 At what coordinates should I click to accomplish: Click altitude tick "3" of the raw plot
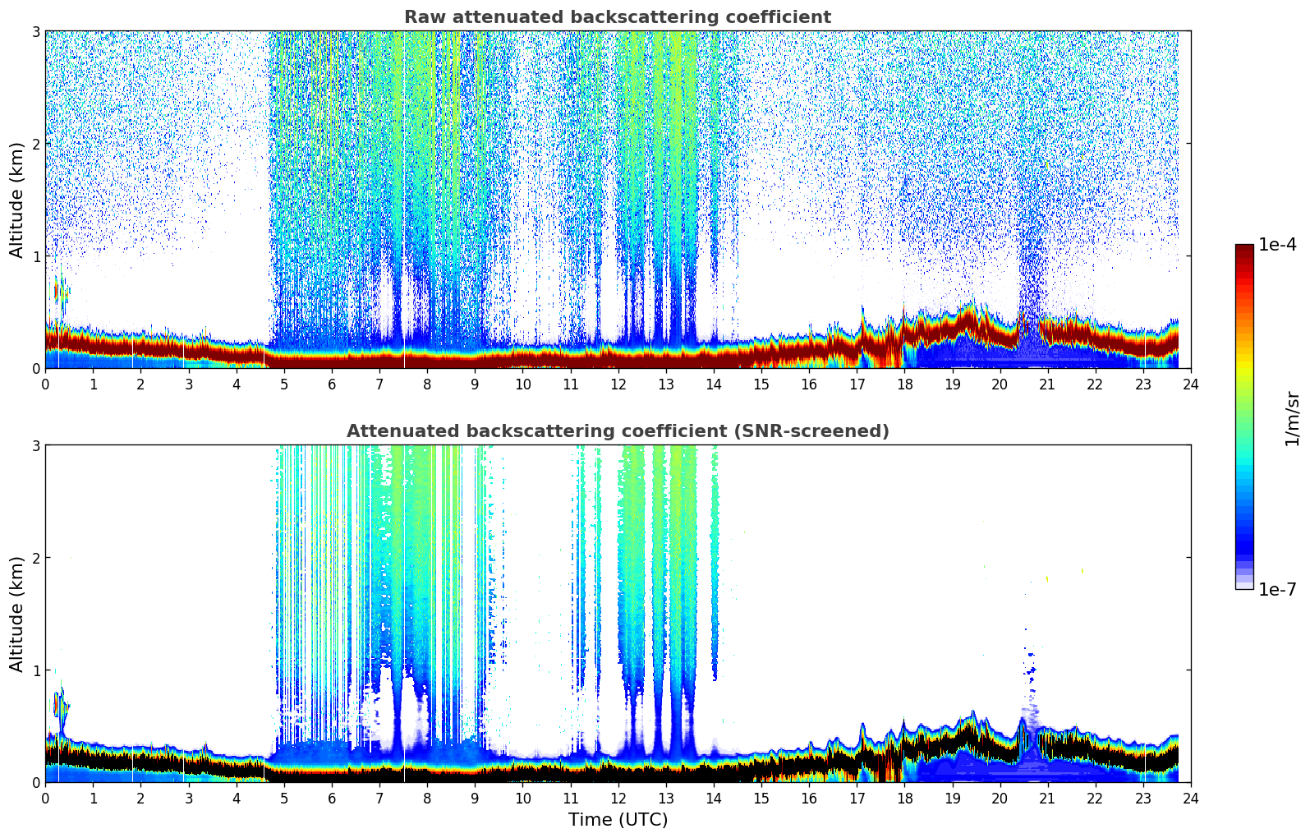point(36,31)
